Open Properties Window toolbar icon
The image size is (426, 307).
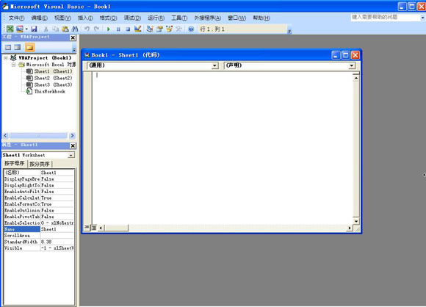coord(159,29)
